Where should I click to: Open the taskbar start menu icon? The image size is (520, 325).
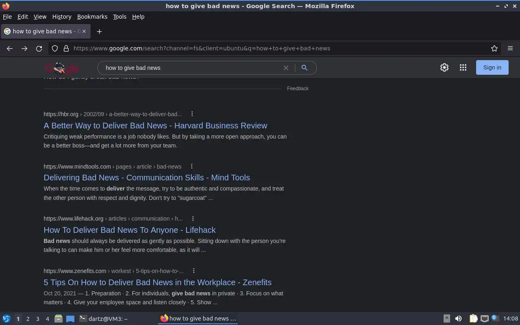click(x=6, y=318)
